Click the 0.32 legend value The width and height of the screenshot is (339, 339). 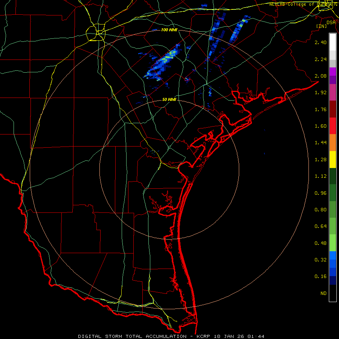pyautogui.click(x=321, y=260)
